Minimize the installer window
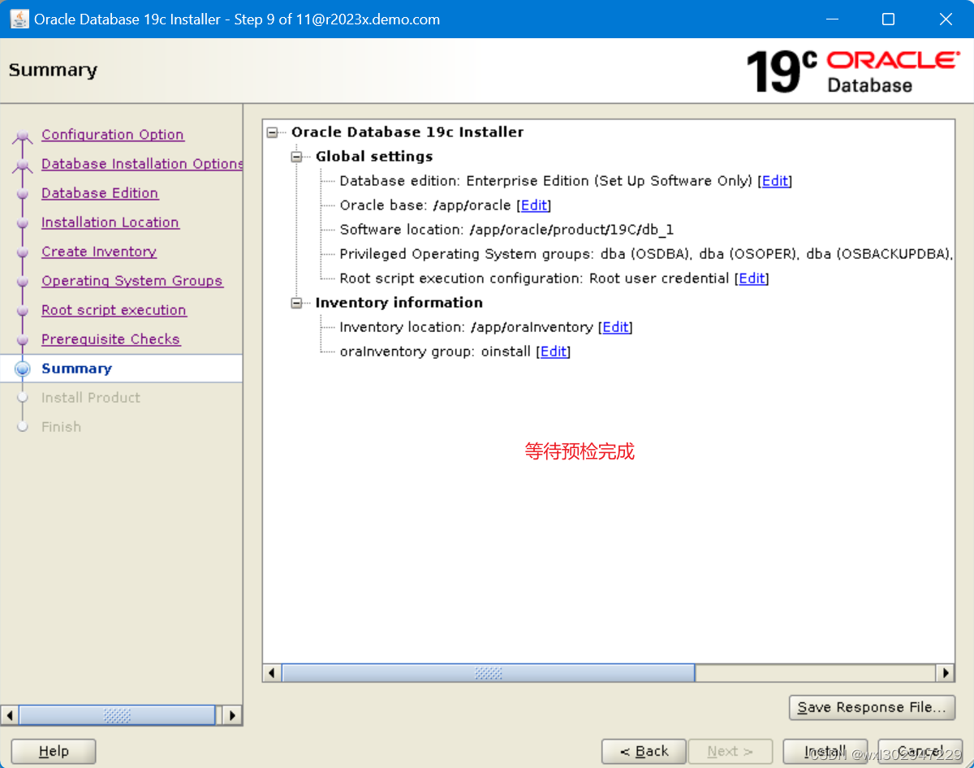This screenshot has height=768, width=974. [x=831, y=19]
